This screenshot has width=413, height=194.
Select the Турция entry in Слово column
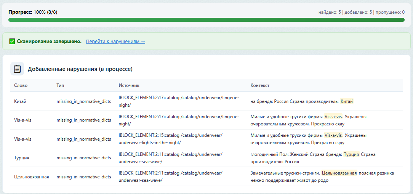point(22,158)
